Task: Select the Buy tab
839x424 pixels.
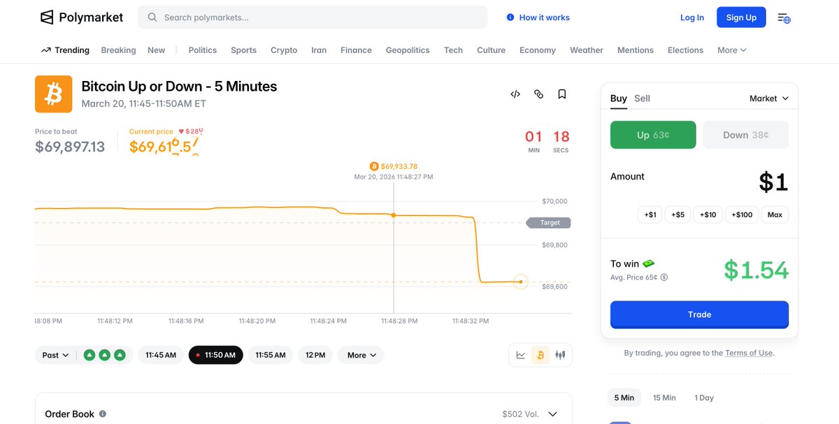Action: tap(619, 98)
